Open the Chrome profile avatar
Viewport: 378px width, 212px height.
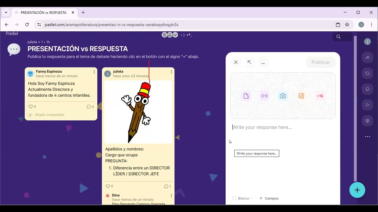tap(361, 25)
